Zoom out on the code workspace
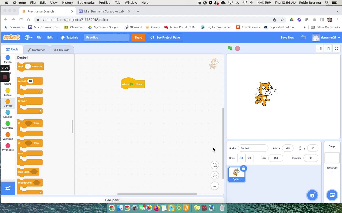 click(x=215, y=175)
